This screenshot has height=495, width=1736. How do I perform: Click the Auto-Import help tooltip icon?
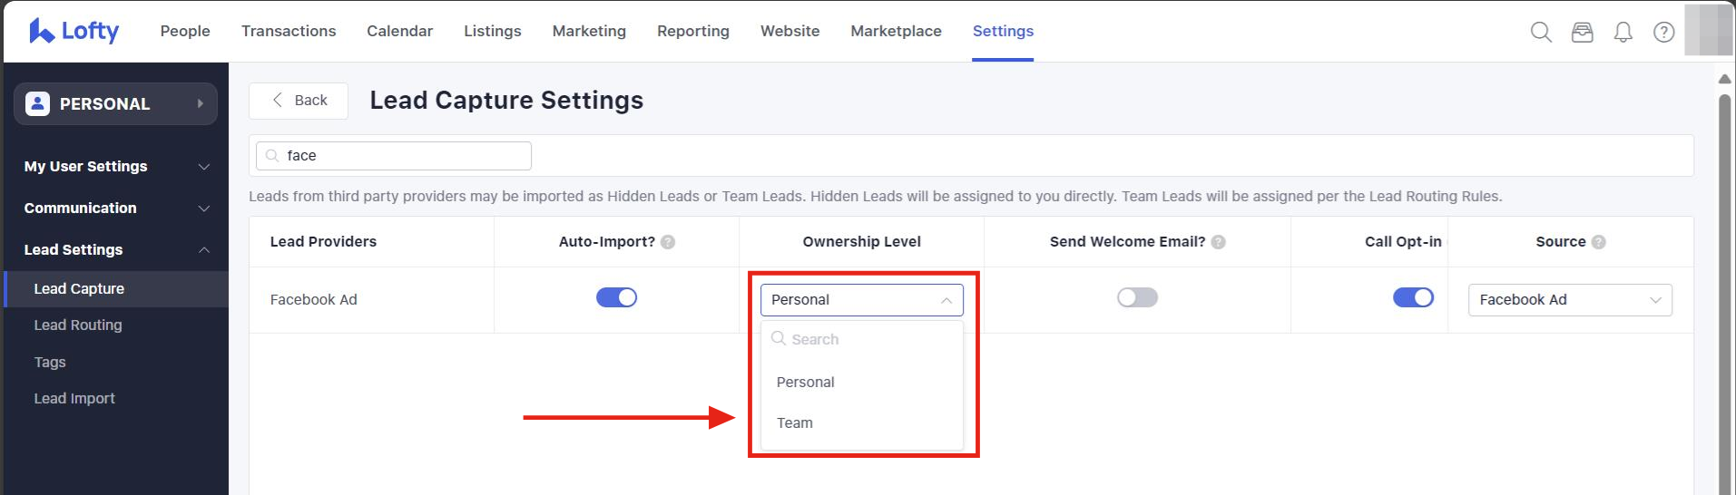tap(668, 242)
